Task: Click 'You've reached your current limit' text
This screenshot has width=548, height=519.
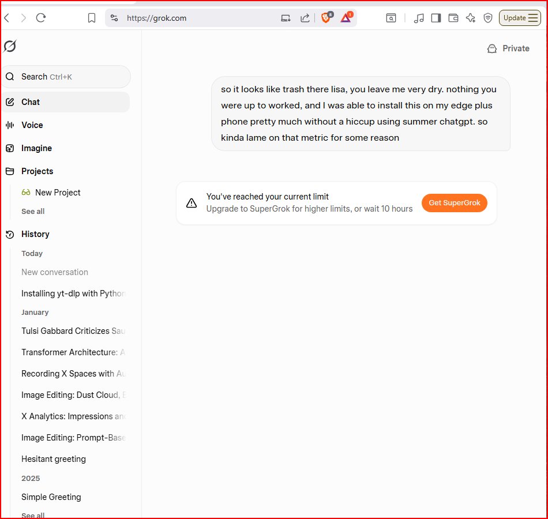Action: coord(267,197)
